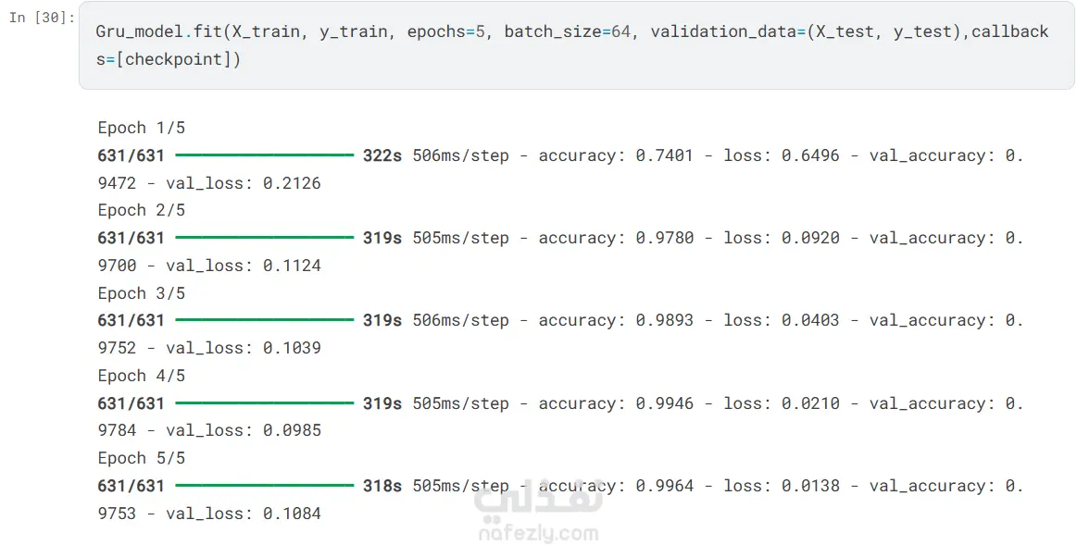Place cursor on "epochs=5" in the code
The height and width of the screenshot is (545, 1077).
[x=446, y=31]
